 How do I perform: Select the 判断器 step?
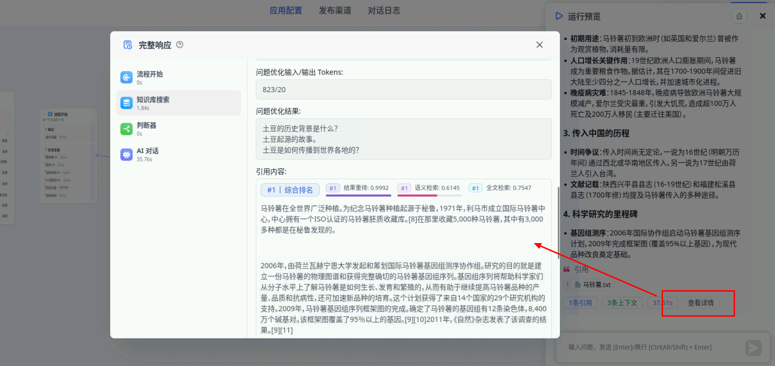(x=178, y=128)
